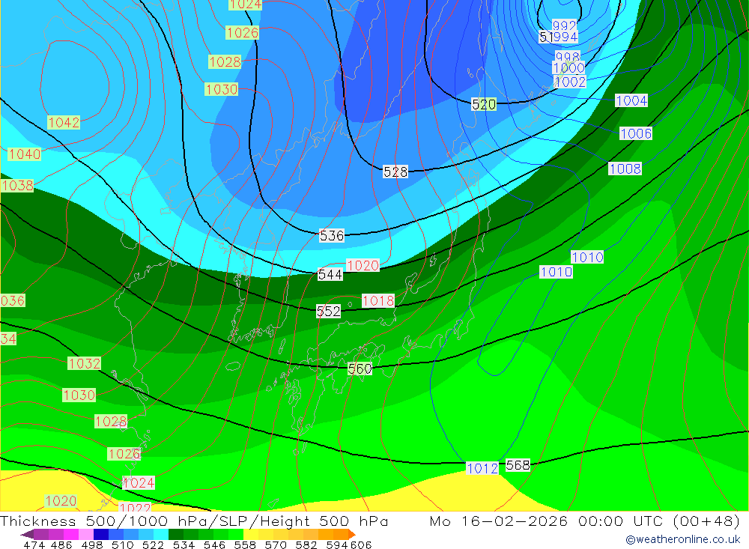Click the forecast date 'Mo 16-02-2026 00:00 UTC'

[x=547, y=521]
